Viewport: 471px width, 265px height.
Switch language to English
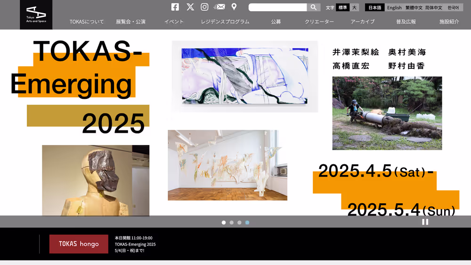point(394,8)
